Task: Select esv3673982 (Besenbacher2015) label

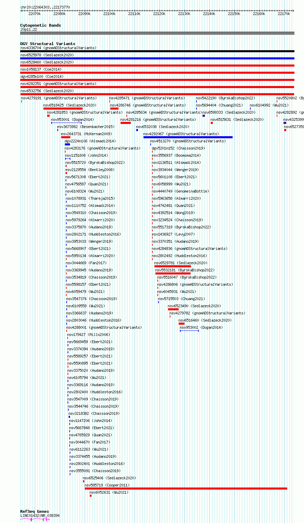Action: click(86, 127)
